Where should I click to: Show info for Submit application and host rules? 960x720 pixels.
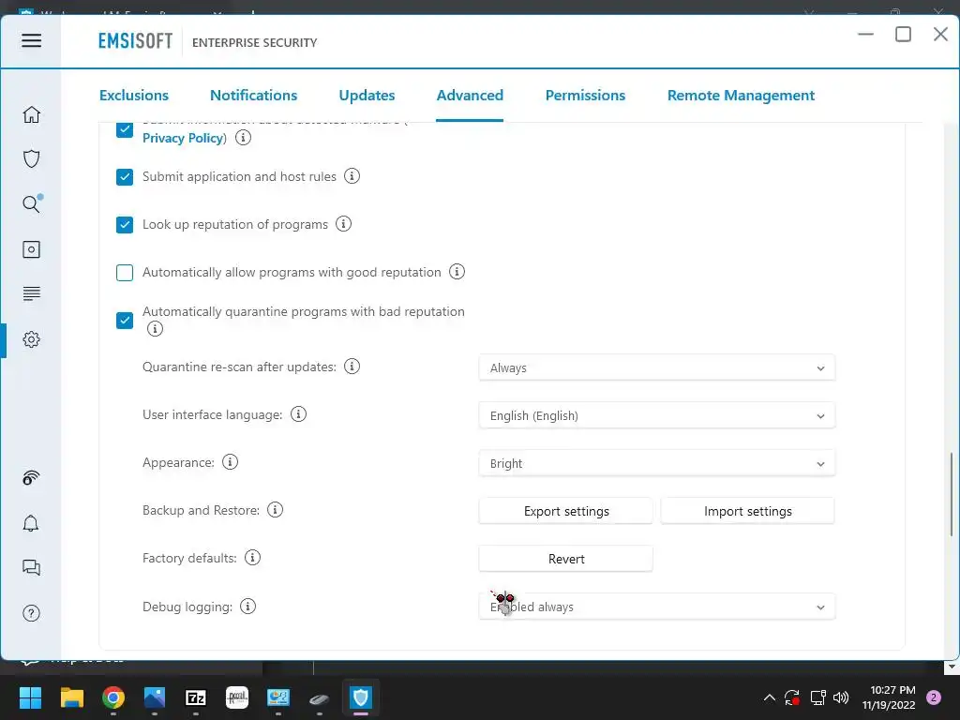coord(352,176)
